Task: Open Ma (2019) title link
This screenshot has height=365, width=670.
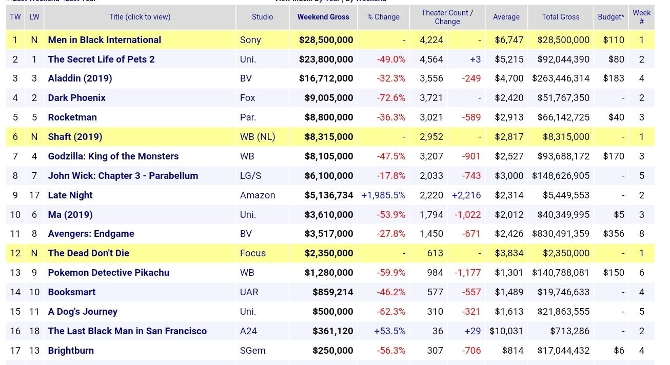Action: click(70, 215)
